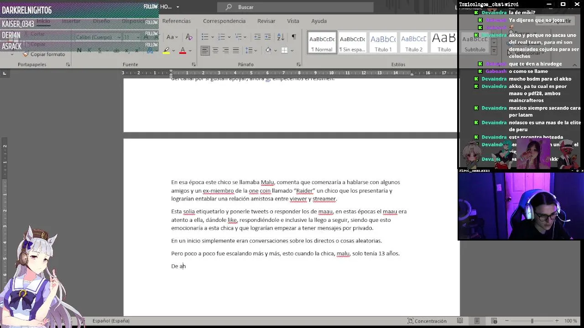This screenshot has height=328, width=584.
Task: Apply numbered list formatting
Action: point(221,37)
